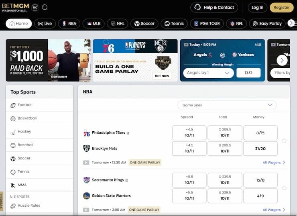Click the Football icon in sidebar

pos(13,105)
